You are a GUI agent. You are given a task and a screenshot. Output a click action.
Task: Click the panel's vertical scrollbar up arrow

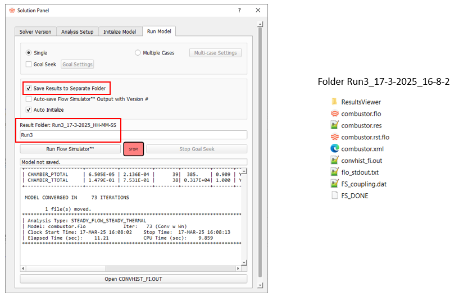pos(260,24)
